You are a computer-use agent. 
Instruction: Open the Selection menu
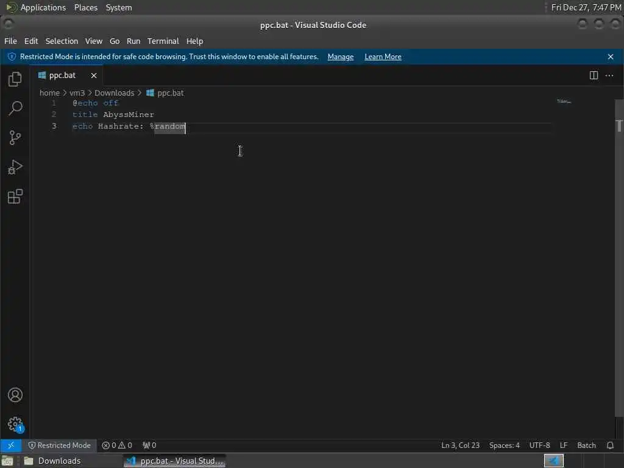[x=62, y=41]
